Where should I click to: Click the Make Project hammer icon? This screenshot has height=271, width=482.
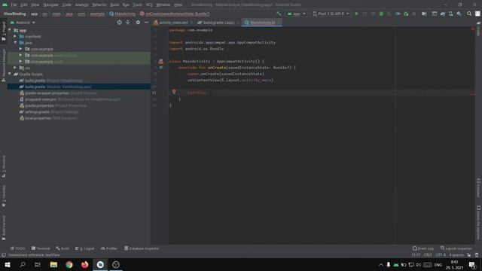click(279, 14)
